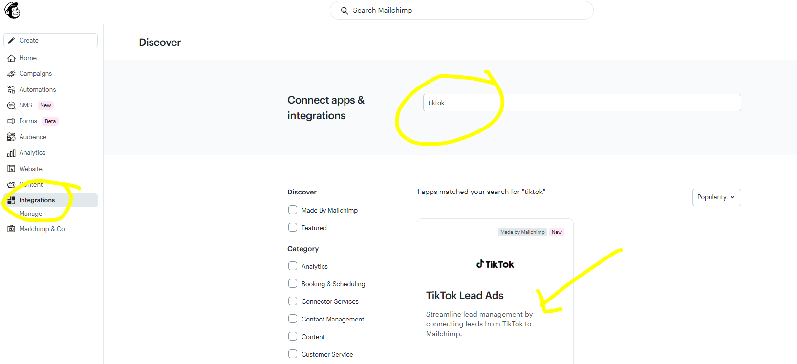
Task: Click the Audience people icon
Action: (x=11, y=137)
